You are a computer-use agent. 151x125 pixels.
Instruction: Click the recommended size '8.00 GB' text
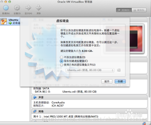(x=87, y=51)
